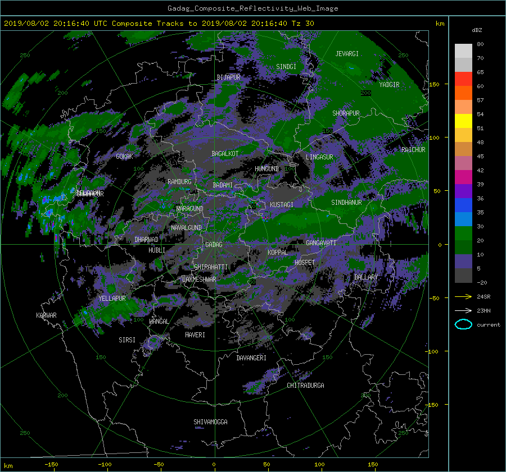Click the RAMDURG city label
Screen dimensions: 506x472
179,182
